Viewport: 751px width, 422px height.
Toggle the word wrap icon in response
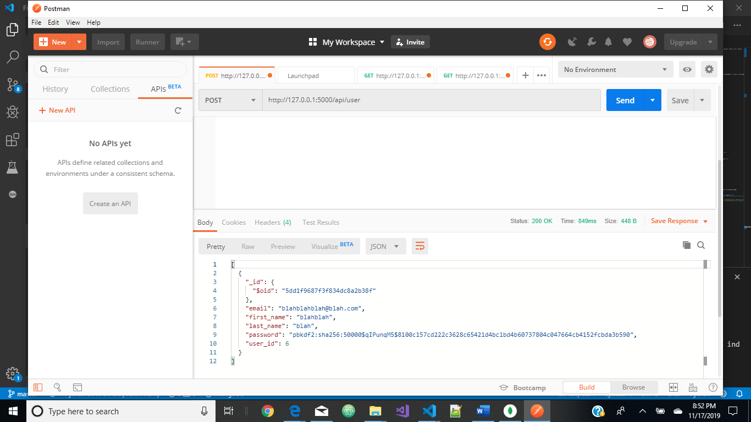coord(420,246)
